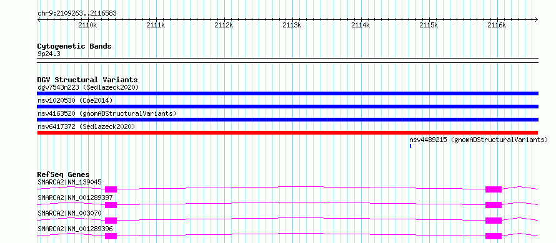The width and height of the screenshot is (556, 243).
Task: Click the 2114k ruler tick label
Action: point(360,25)
